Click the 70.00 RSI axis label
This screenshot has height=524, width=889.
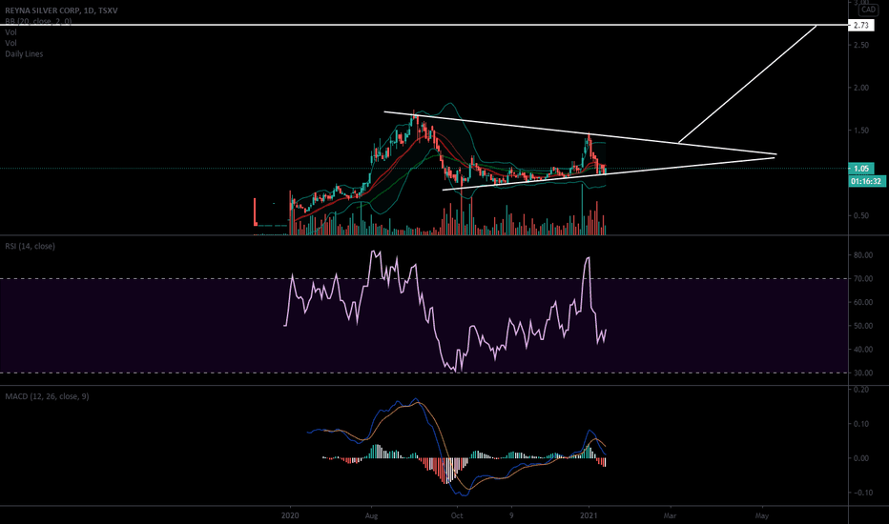(863, 279)
